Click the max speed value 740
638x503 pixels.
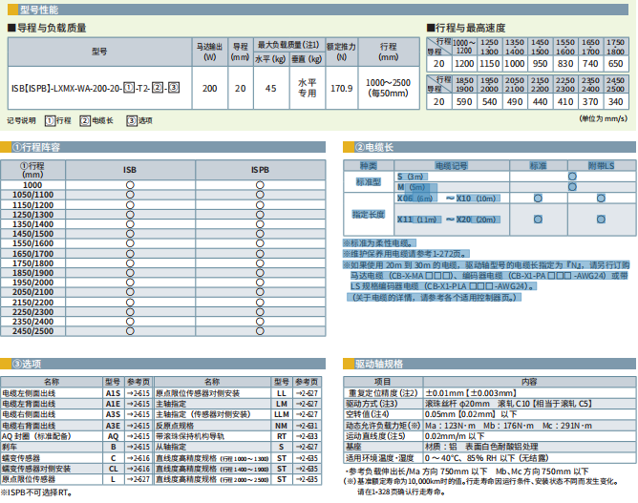[590, 63]
